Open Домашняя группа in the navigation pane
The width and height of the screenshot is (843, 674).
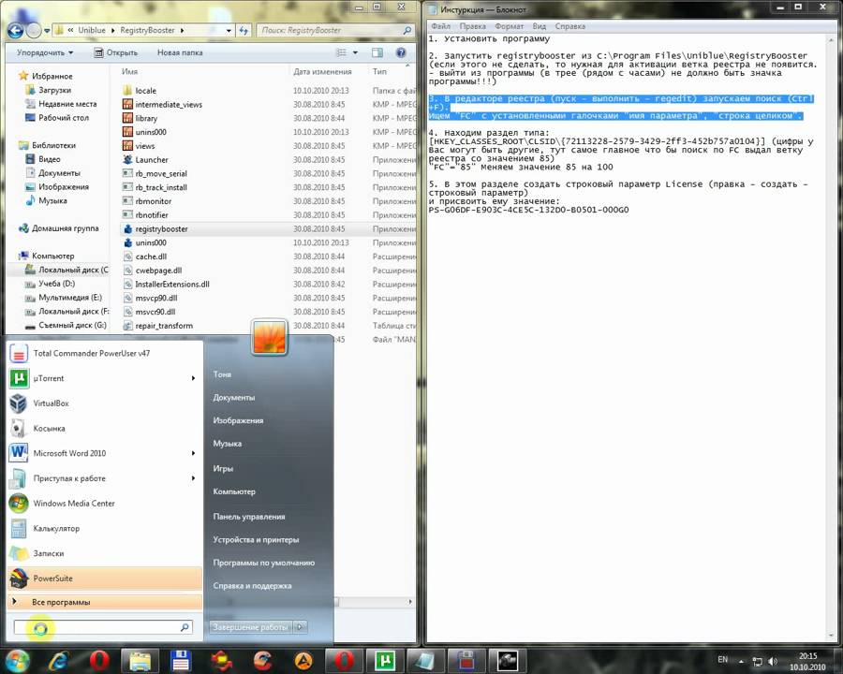tap(65, 228)
